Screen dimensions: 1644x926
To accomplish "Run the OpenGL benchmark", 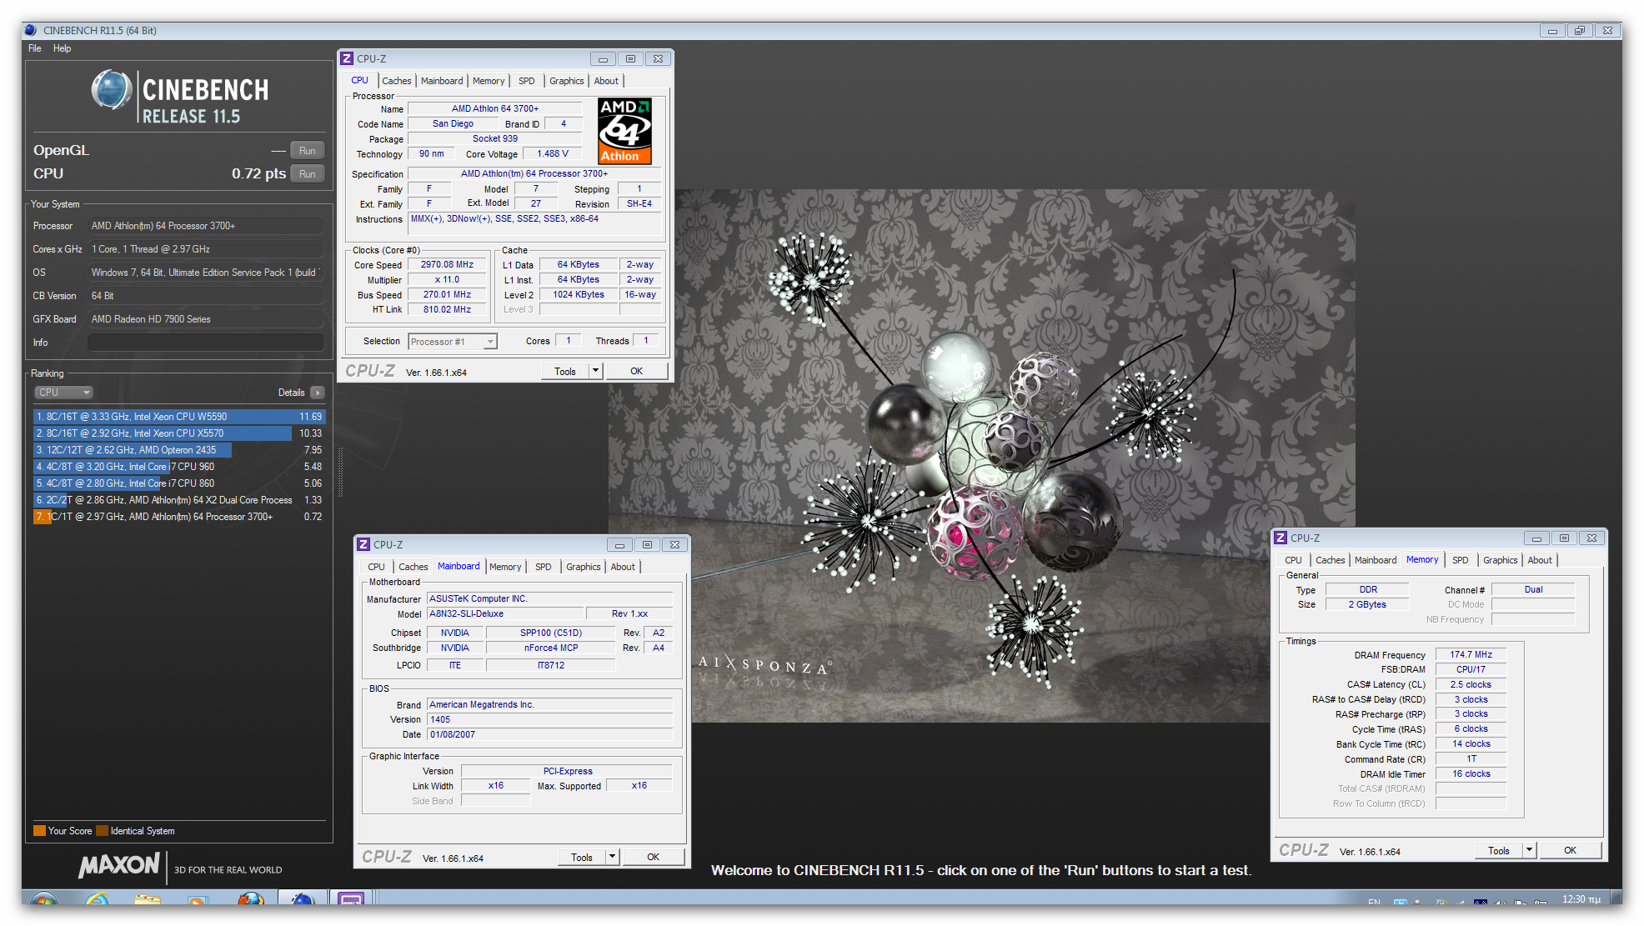I will point(307,151).
